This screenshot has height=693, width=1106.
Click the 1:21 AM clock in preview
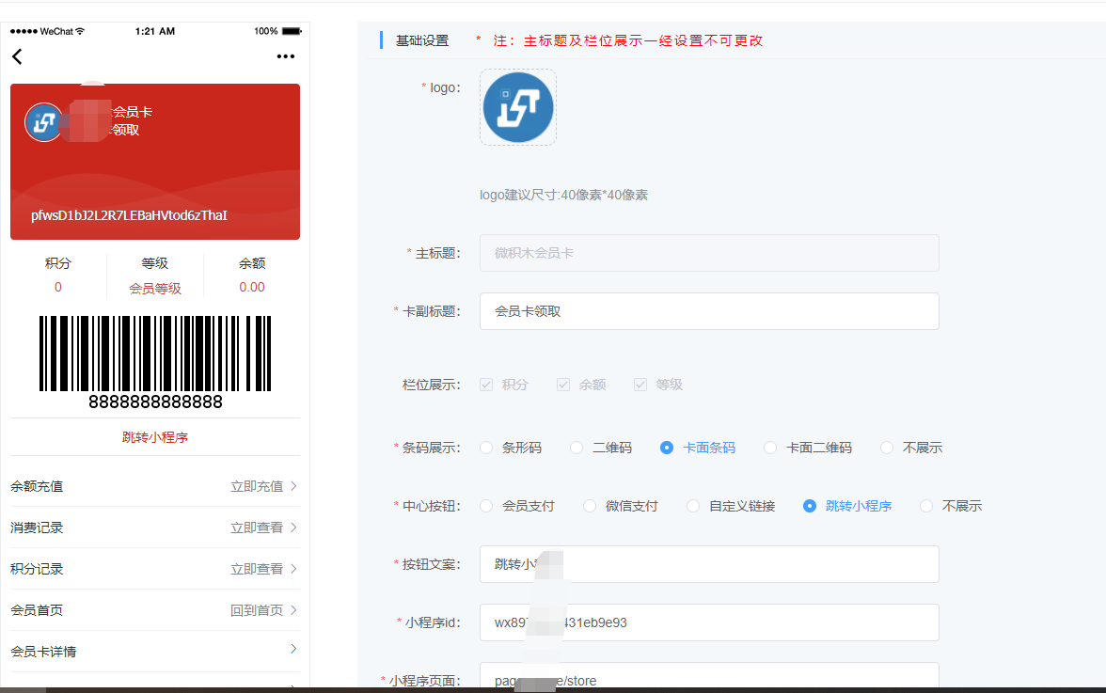pos(155,31)
